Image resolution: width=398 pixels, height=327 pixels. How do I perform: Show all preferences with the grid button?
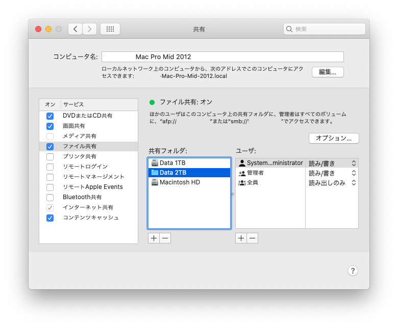tap(110, 29)
